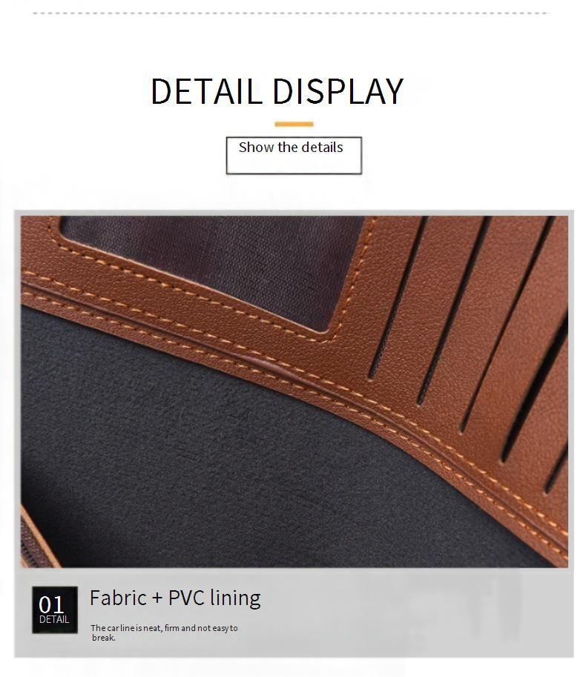Click the wallet detail photo
Viewport: 586px width, 677px height.
click(294, 392)
